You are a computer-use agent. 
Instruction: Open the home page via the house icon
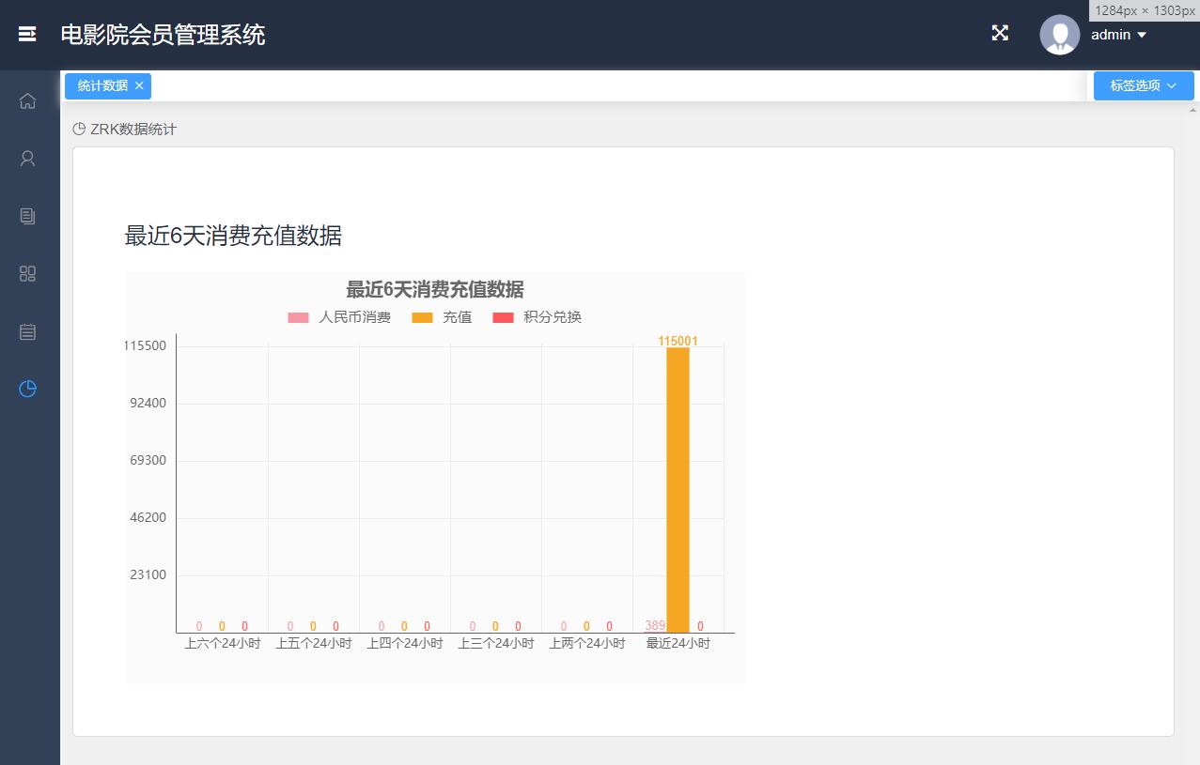pos(27,100)
